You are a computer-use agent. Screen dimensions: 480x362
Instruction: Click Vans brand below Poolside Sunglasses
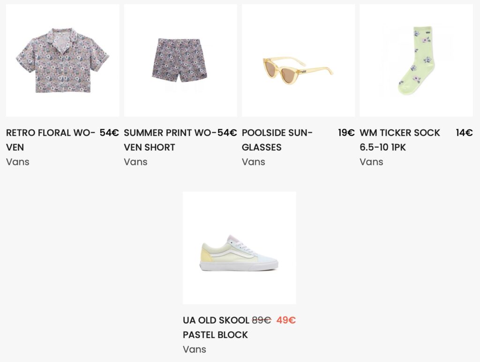click(254, 162)
